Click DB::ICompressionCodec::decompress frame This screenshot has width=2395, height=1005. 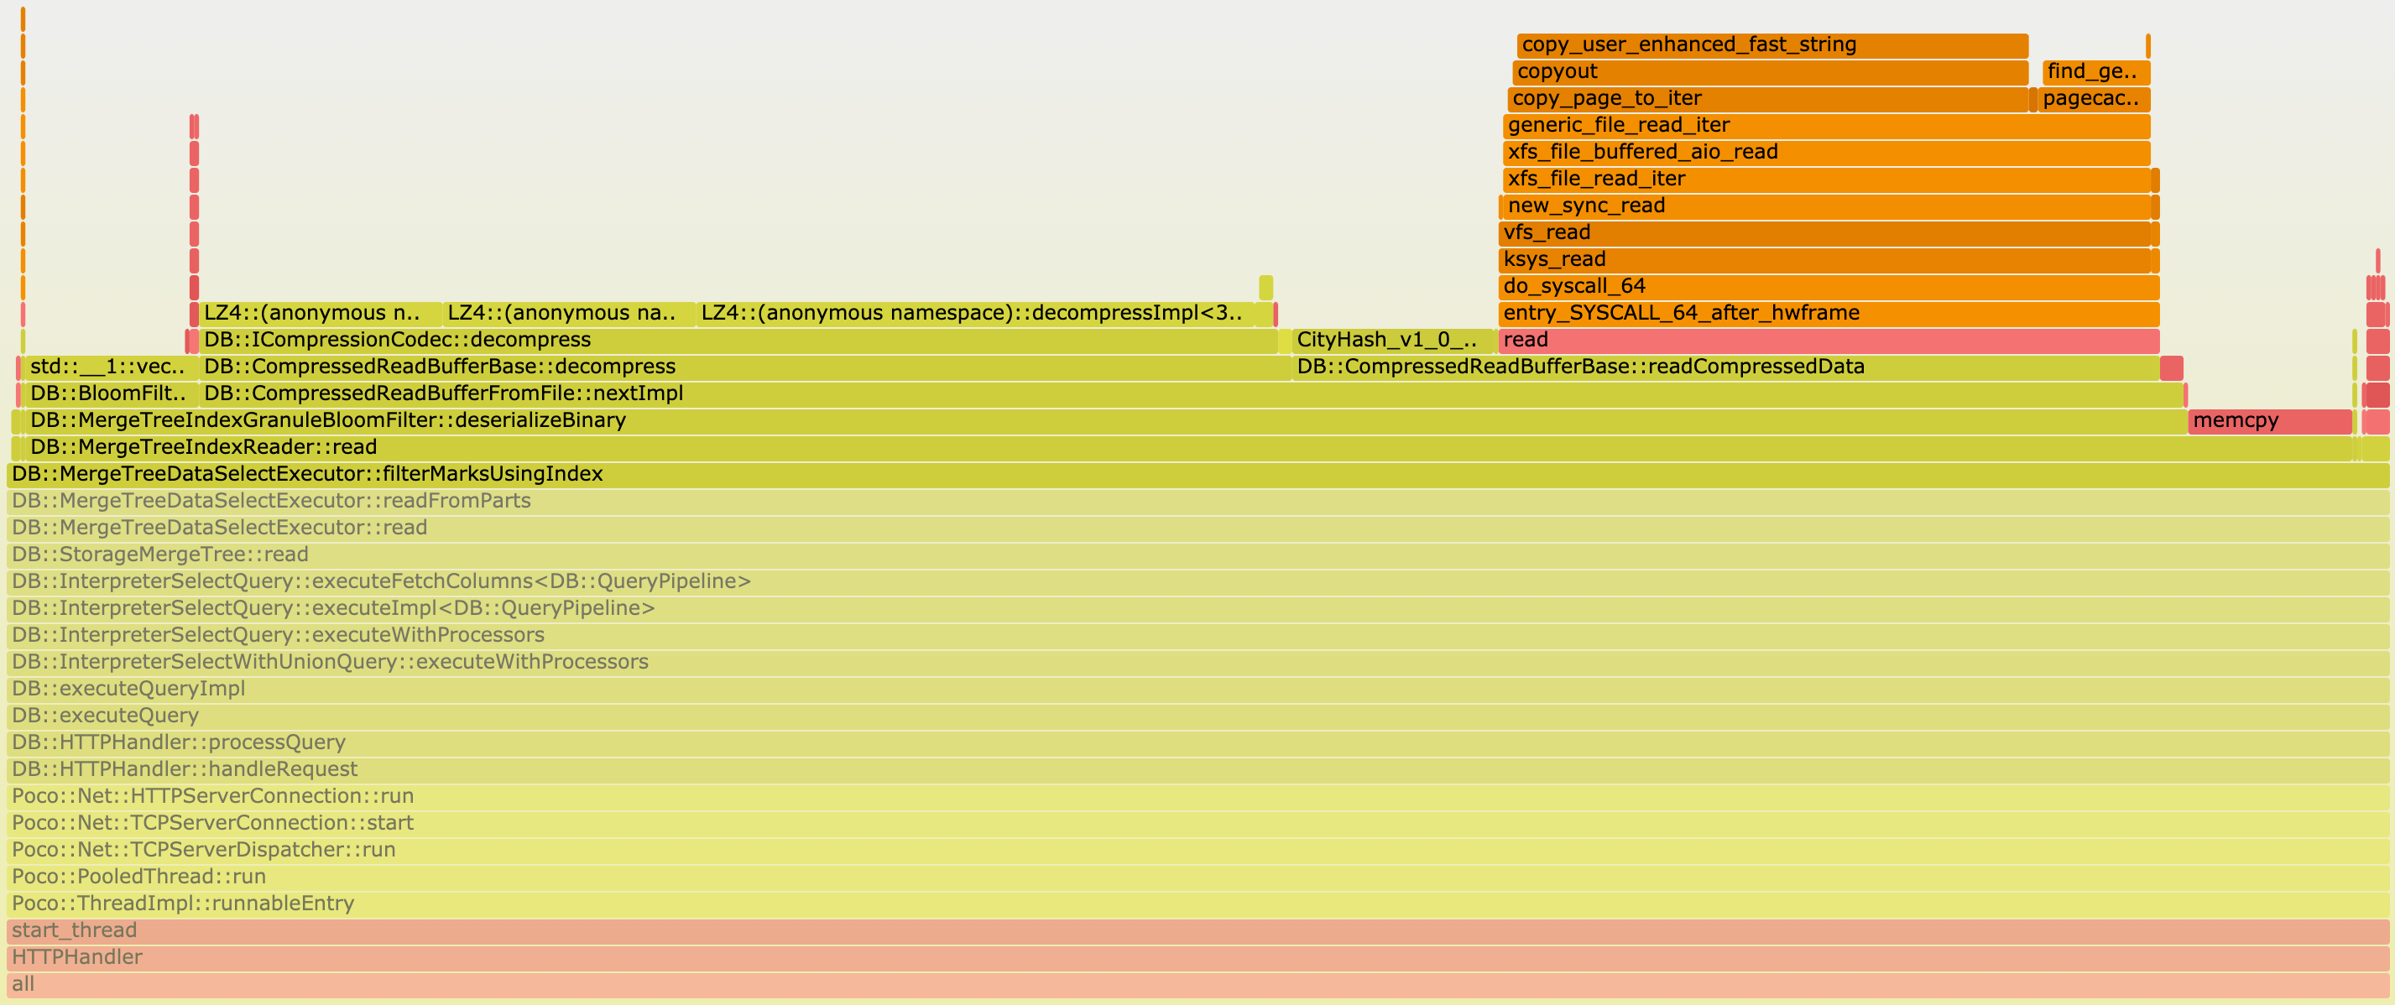tap(738, 341)
